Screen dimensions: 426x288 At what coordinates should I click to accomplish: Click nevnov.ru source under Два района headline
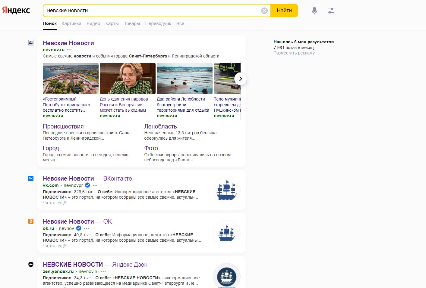[167, 116]
